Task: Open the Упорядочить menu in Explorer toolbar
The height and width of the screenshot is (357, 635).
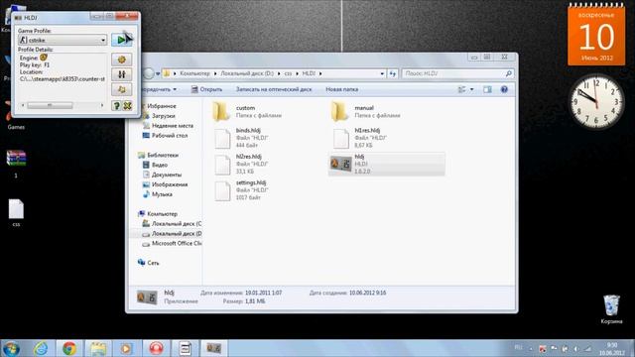Action: 159,89
